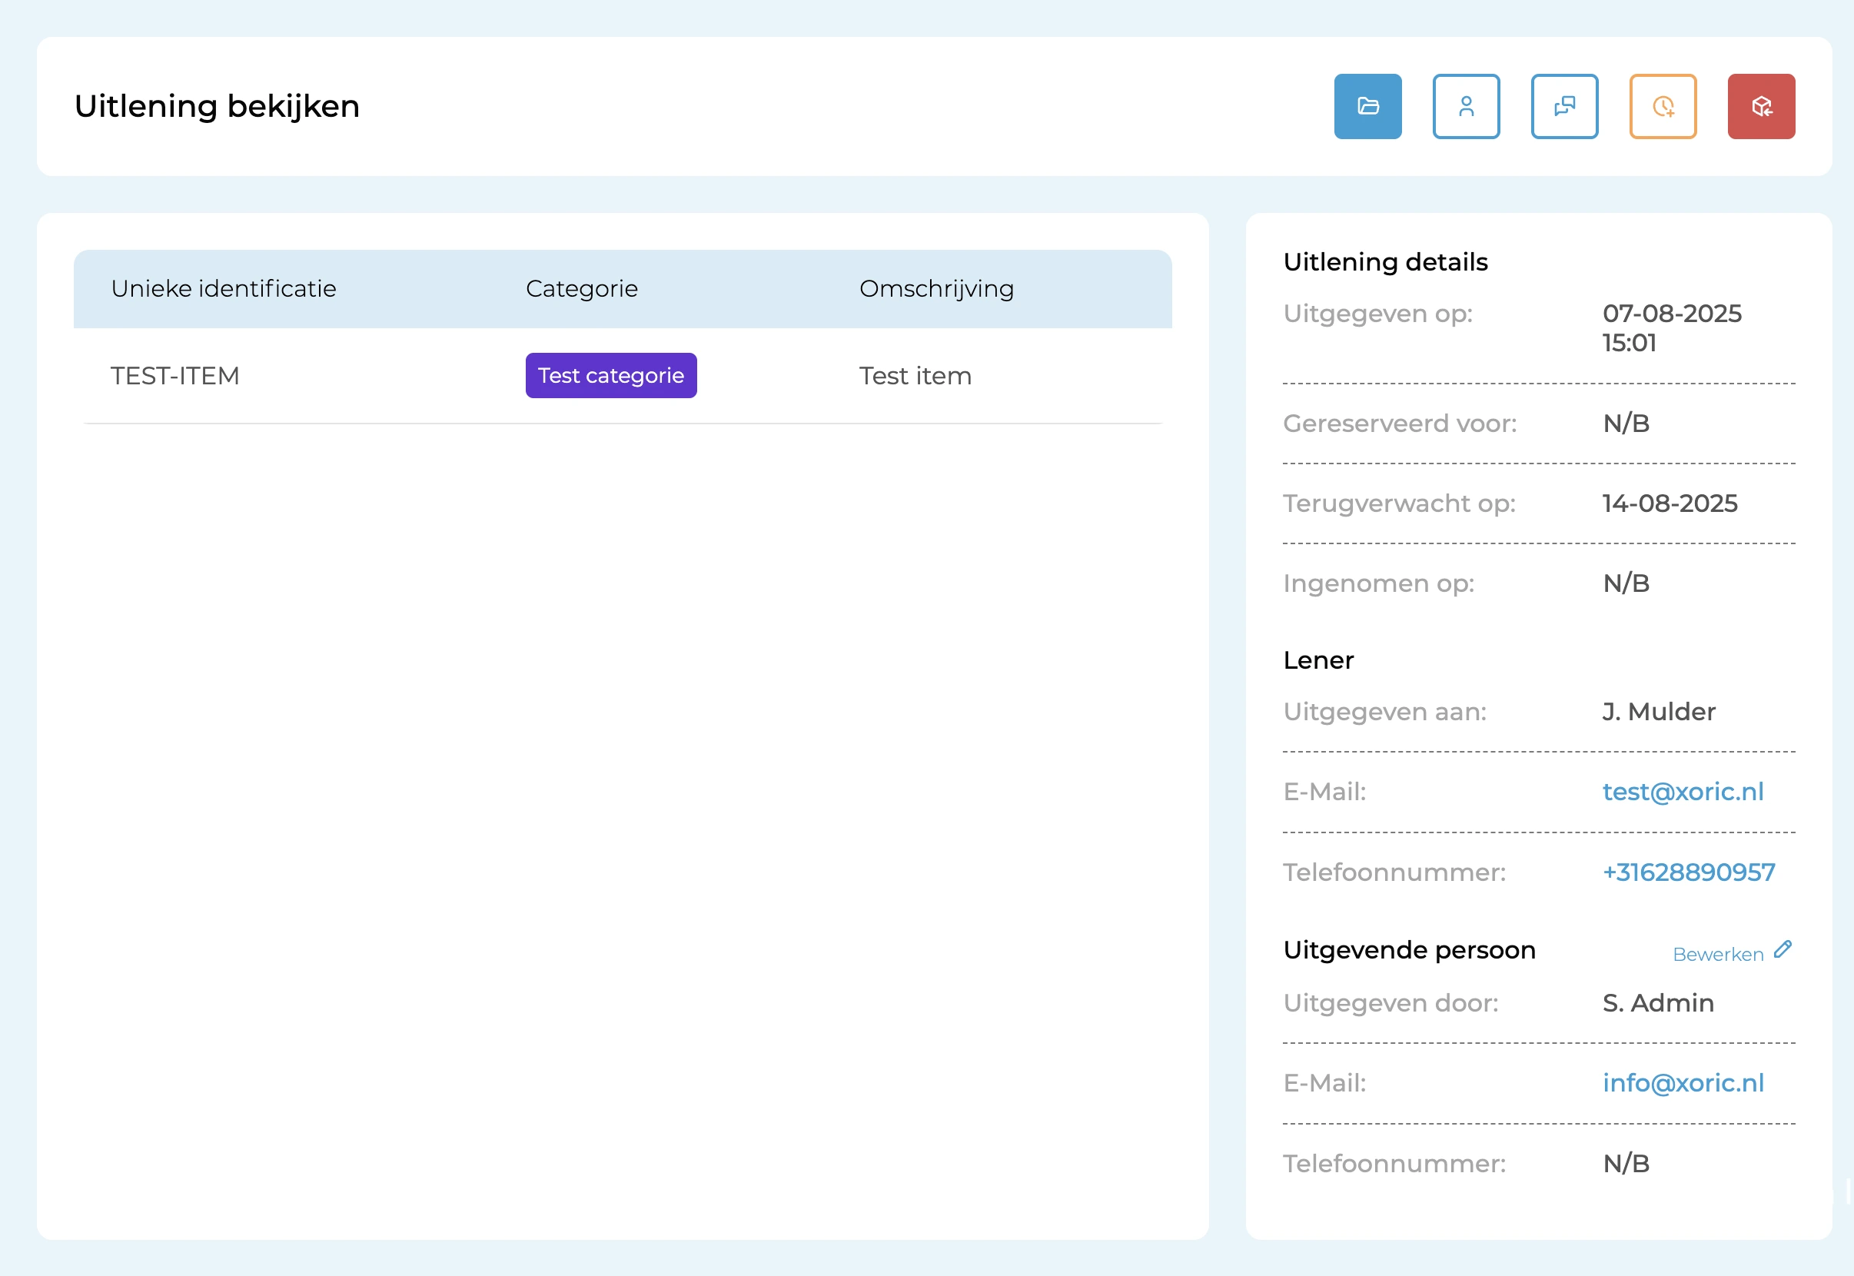
Task: Click the red return item box icon
Action: click(1761, 105)
